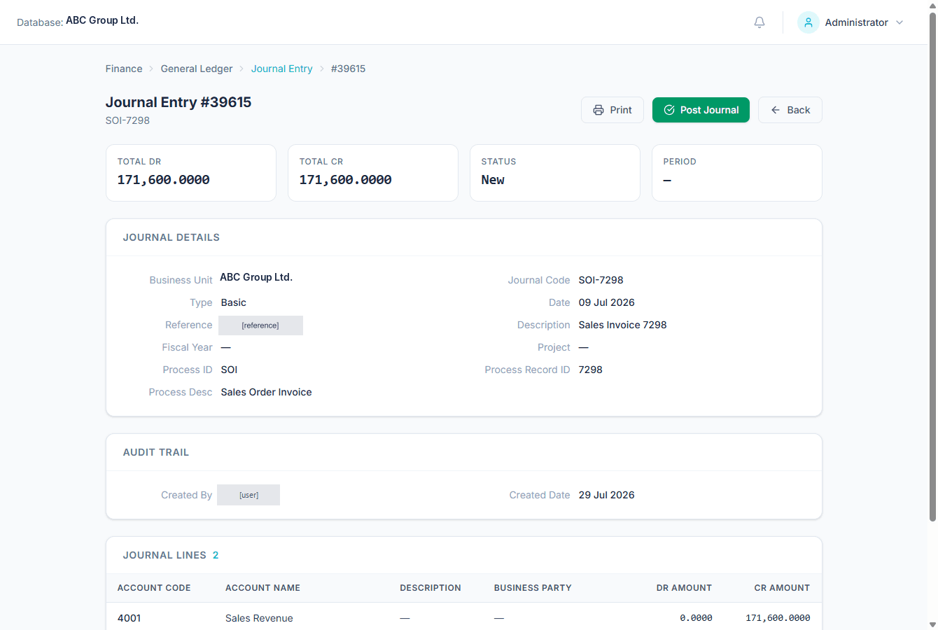Open the notifications bell
The height and width of the screenshot is (630, 938).
759,22
